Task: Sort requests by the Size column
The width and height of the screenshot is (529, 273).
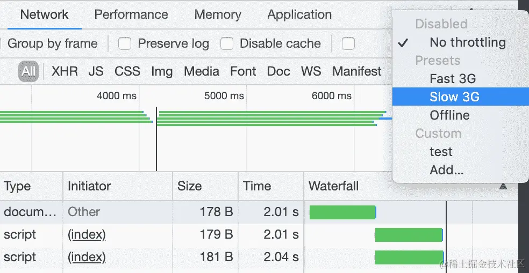Action: point(189,186)
